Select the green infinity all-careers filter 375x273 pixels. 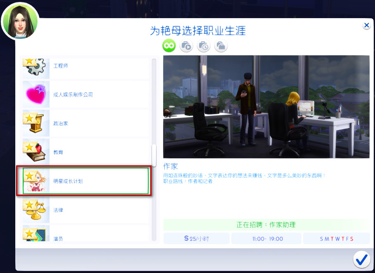(x=169, y=45)
